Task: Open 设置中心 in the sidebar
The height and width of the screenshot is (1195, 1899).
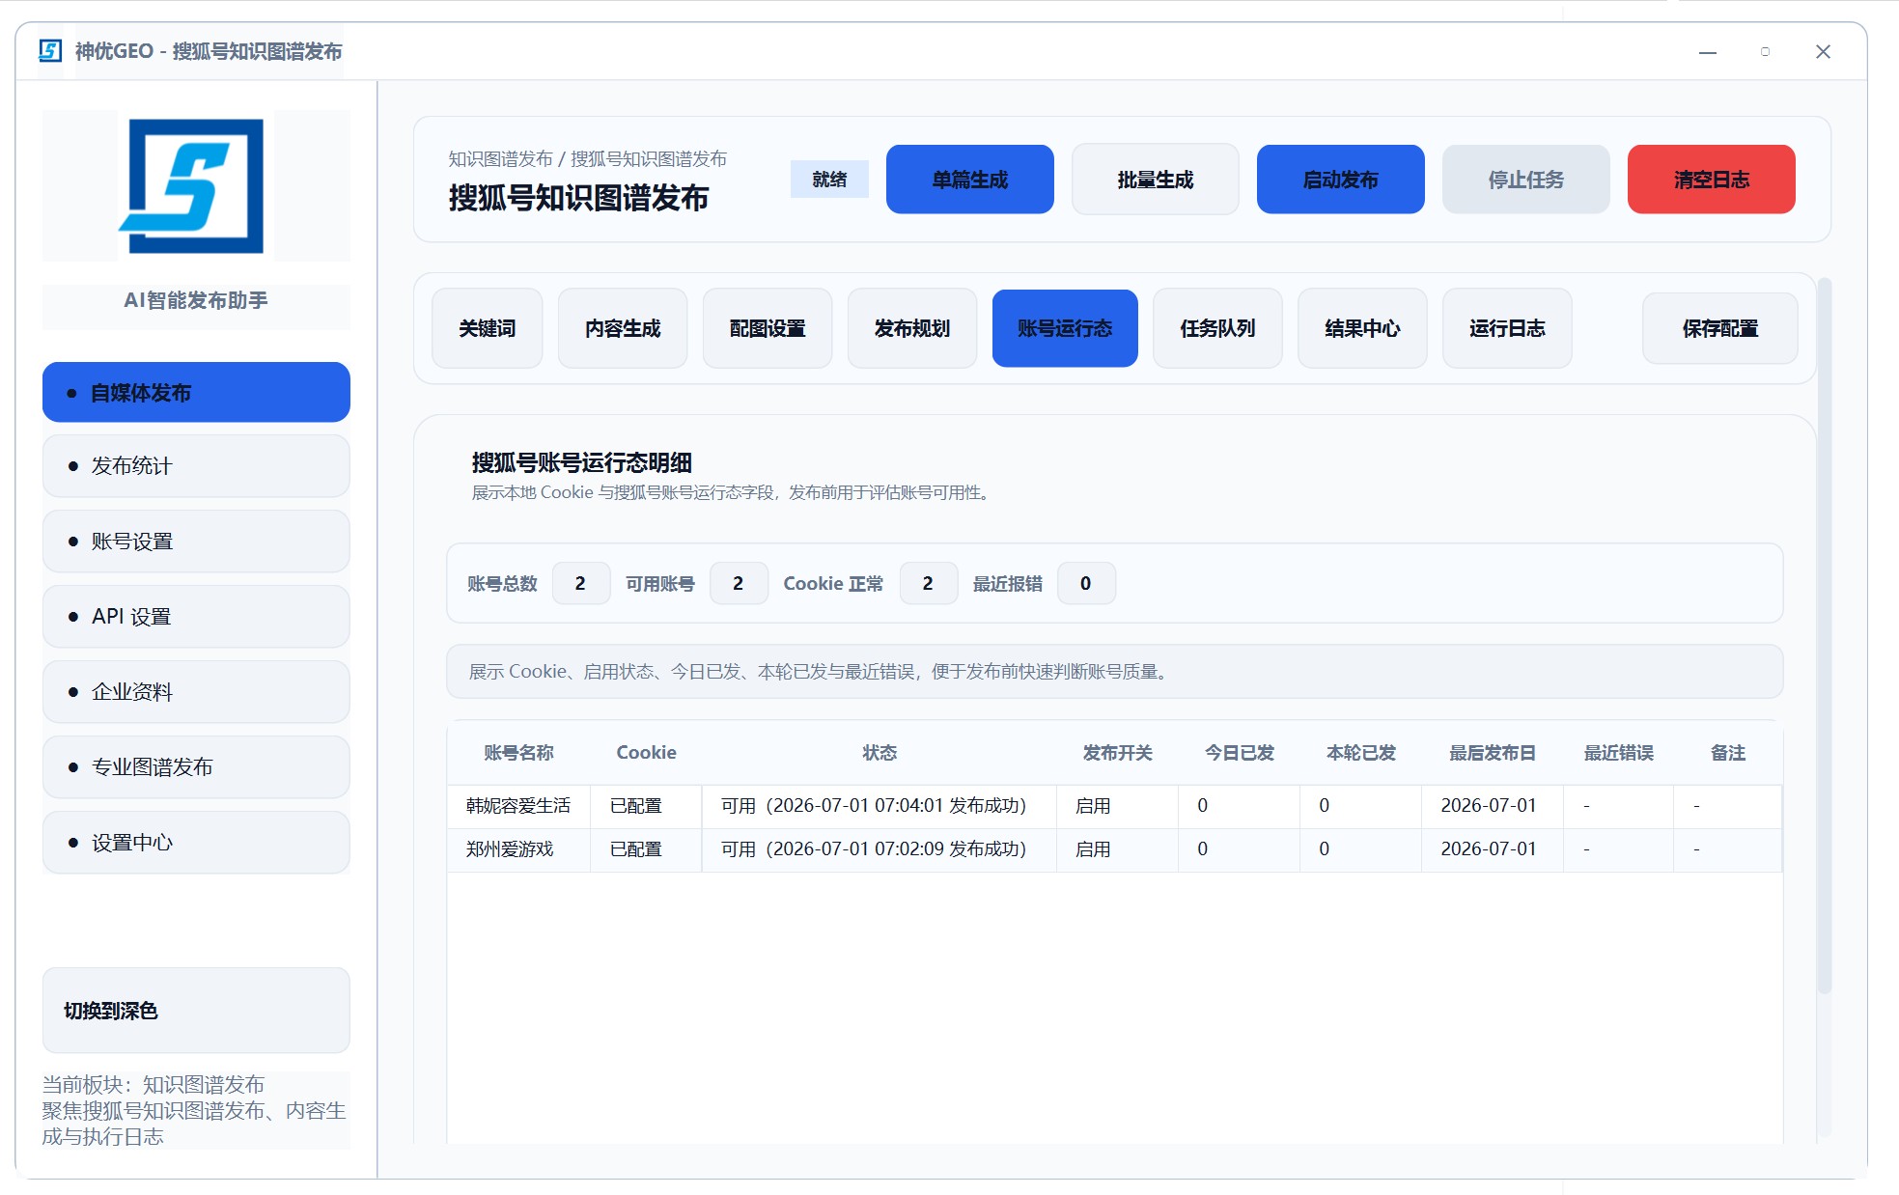Action: (196, 842)
